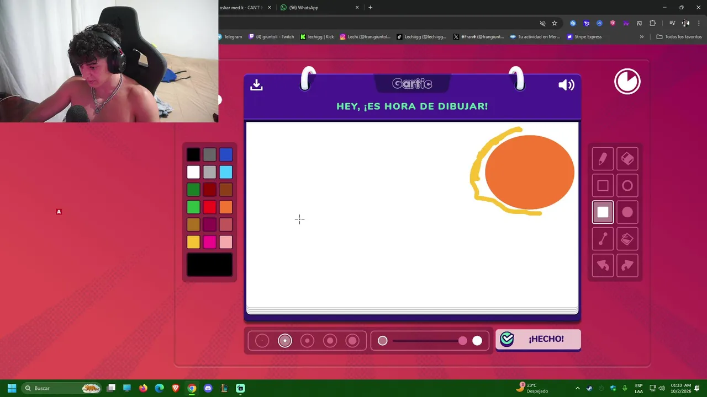Select the filled rectangle tool
Viewport: 707px width, 397px height.
603,212
